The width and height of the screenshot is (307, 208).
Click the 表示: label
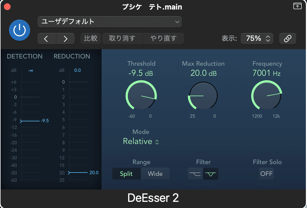tap(229, 38)
